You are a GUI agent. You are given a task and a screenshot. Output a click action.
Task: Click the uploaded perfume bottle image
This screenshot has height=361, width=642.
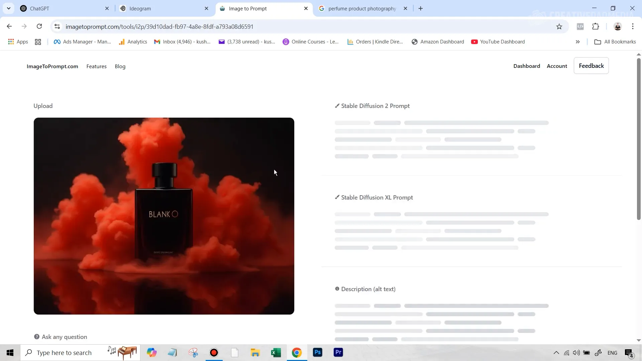coord(164,216)
